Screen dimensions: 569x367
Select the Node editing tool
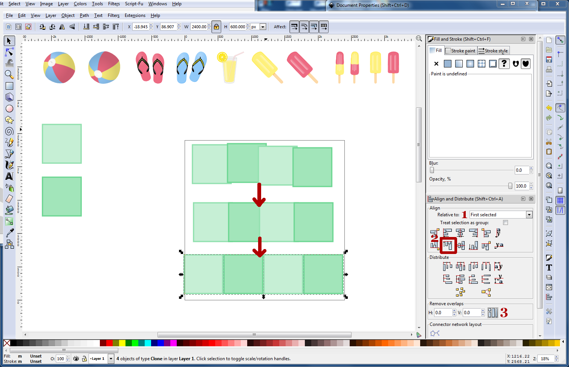click(x=9, y=52)
